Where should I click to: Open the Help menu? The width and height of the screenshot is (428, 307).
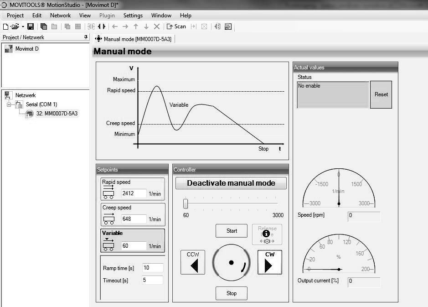[186, 16]
